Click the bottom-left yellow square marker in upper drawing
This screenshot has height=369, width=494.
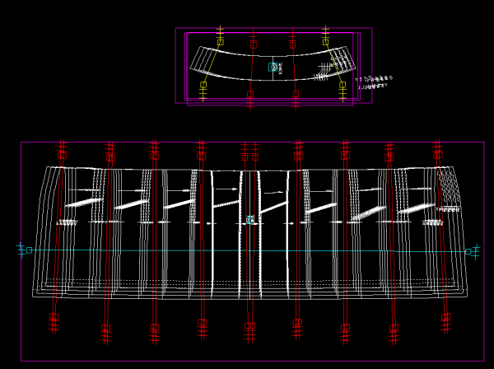[x=203, y=84]
